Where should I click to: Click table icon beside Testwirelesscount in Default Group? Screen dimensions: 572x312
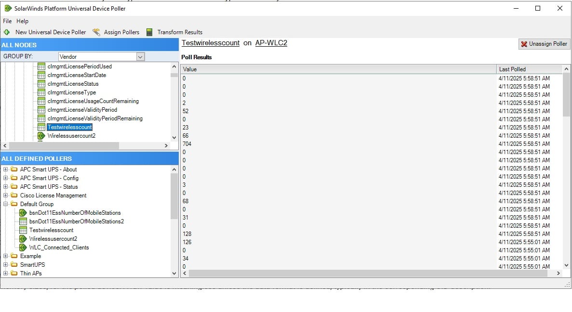pos(23,230)
